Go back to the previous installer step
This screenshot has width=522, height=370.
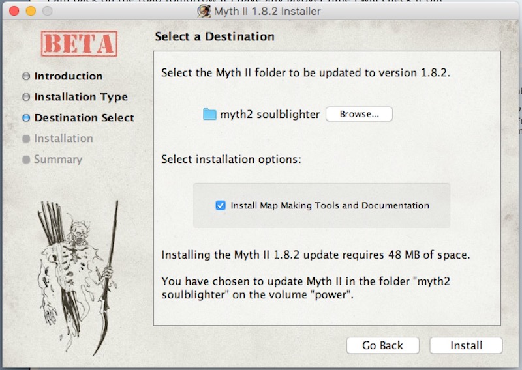point(382,345)
